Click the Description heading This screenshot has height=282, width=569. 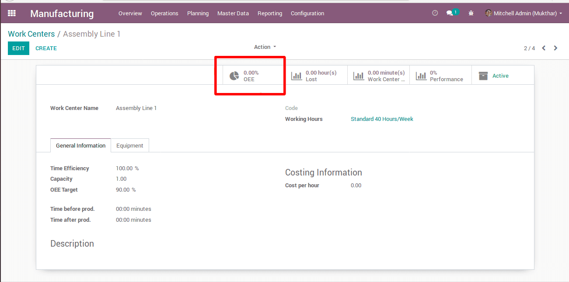coord(72,244)
